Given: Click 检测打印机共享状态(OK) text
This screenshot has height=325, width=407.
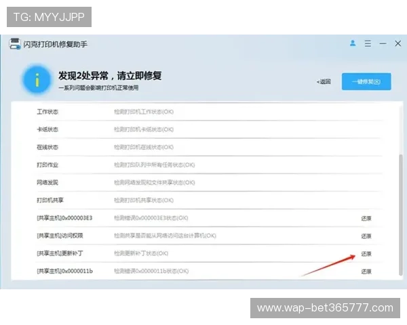Looking at the screenshot, I should (144, 200).
